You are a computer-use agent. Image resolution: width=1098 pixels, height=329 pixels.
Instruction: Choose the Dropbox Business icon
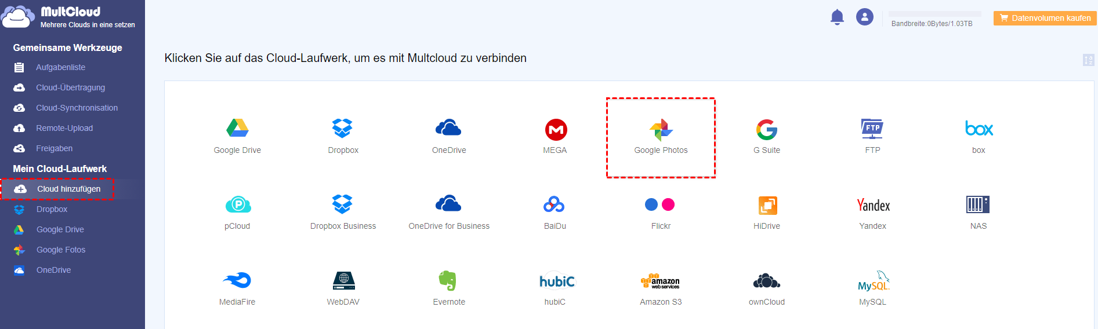point(342,204)
